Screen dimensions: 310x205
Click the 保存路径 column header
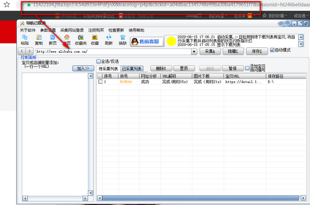click(x=286, y=76)
